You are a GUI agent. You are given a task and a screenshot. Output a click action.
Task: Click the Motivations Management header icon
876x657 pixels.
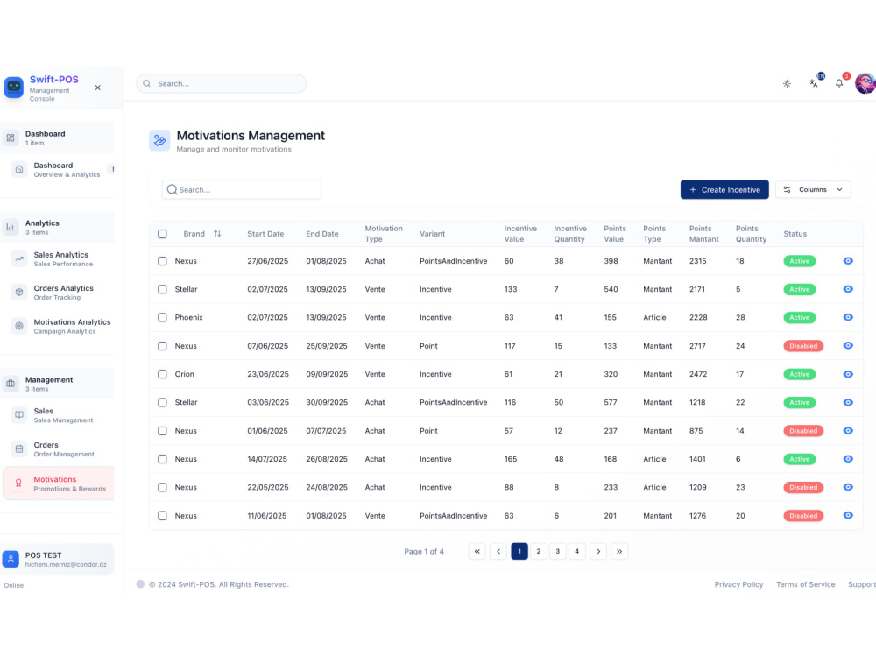(159, 140)
